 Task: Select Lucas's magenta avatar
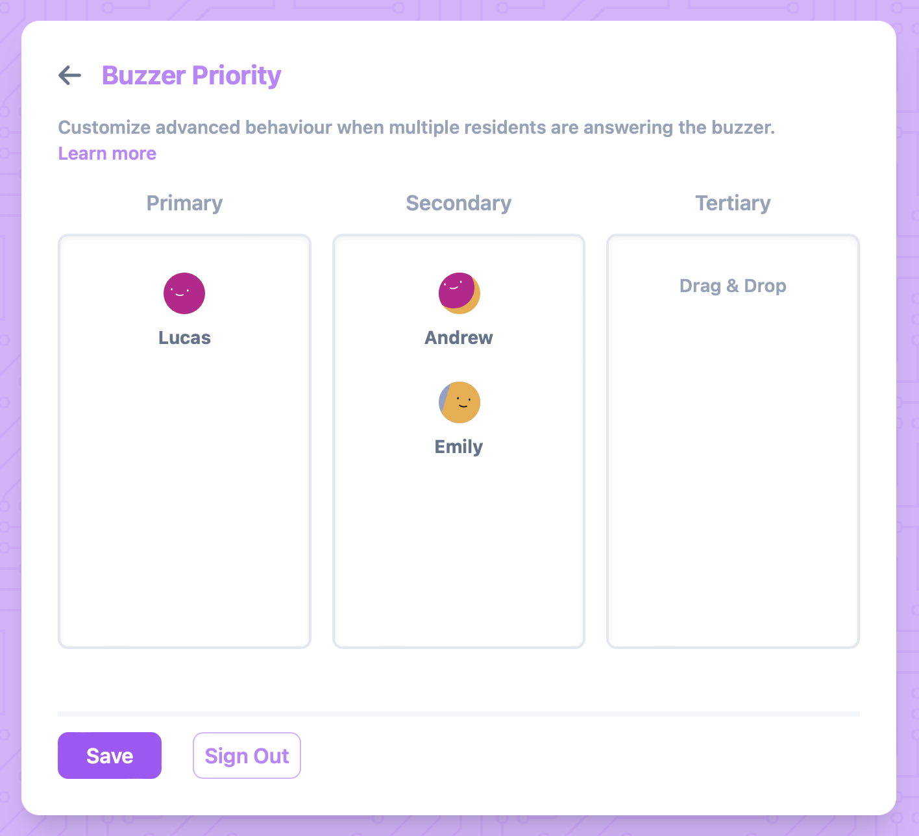[184, 293]
